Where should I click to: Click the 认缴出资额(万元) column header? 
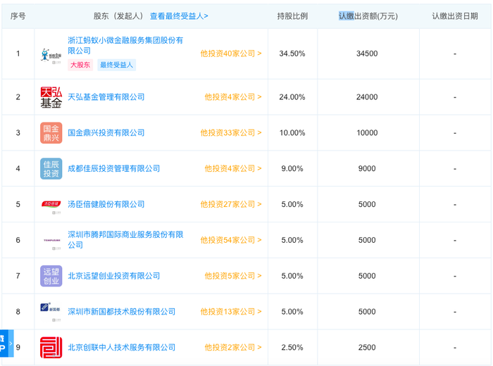click(x=368, y=16)
